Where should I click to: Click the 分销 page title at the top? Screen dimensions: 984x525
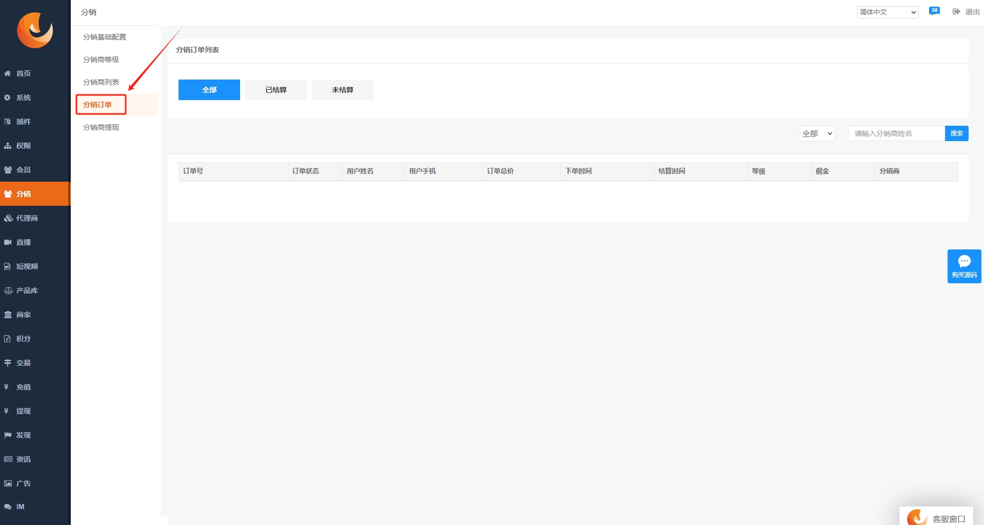(89, 12)
